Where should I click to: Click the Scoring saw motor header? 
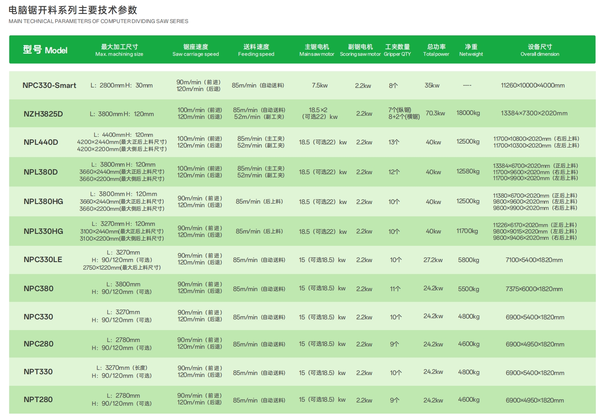(x=360, y=50)
